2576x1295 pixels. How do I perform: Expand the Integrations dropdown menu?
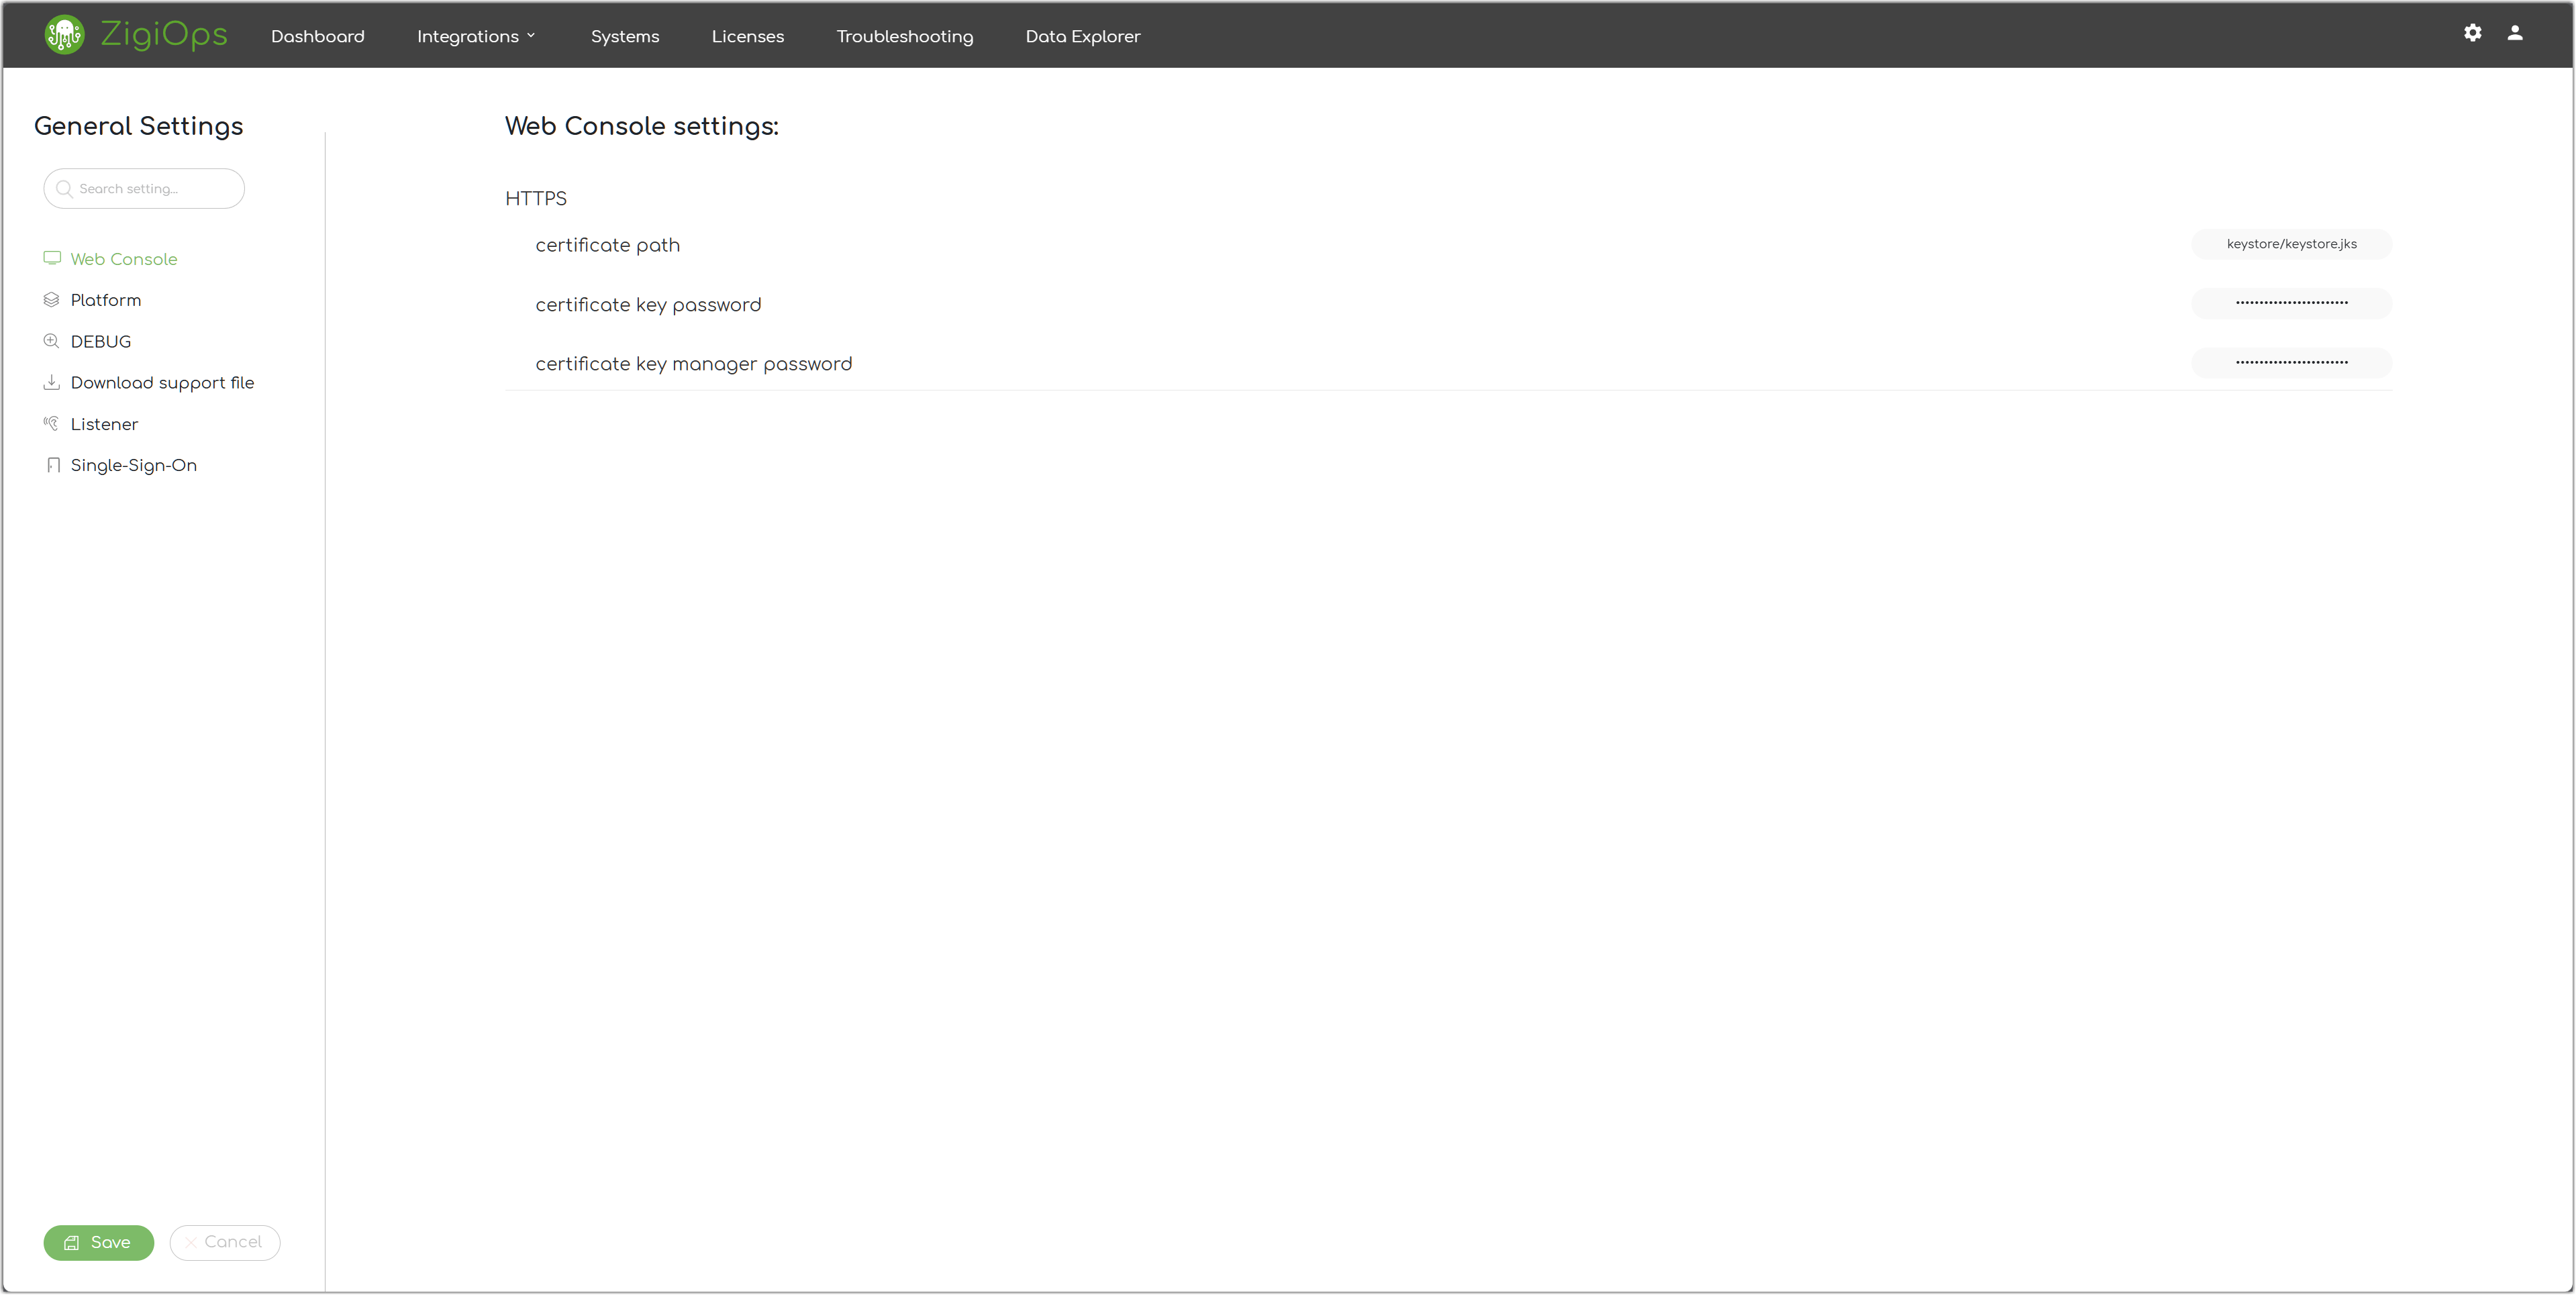click(476, 36)
